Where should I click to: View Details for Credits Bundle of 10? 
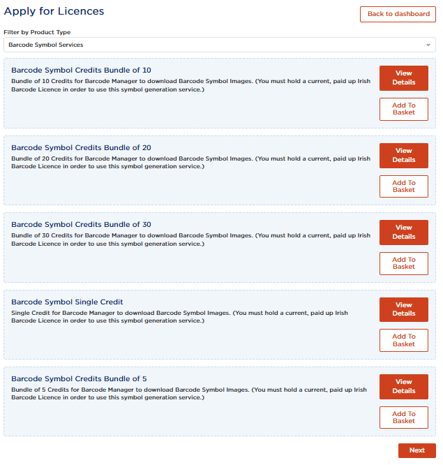click(x=403, y=78)
